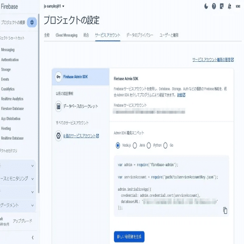Click the プロジェクトの設定 page title

tap(72, 20)
